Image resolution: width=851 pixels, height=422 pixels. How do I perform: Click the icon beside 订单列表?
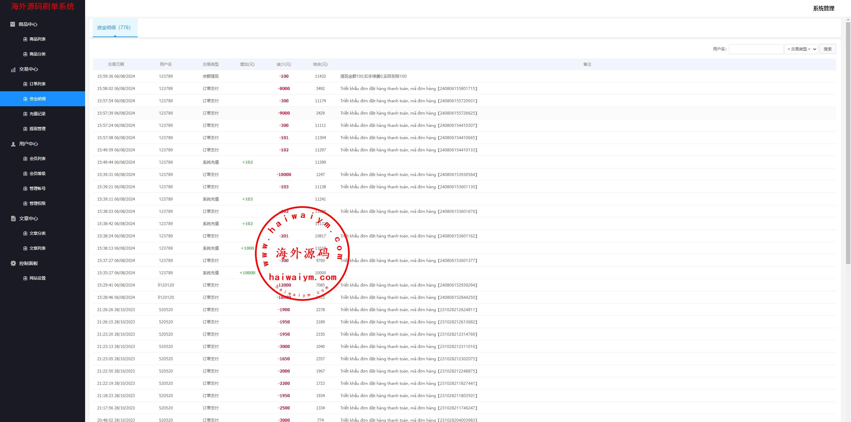point(25,84)
